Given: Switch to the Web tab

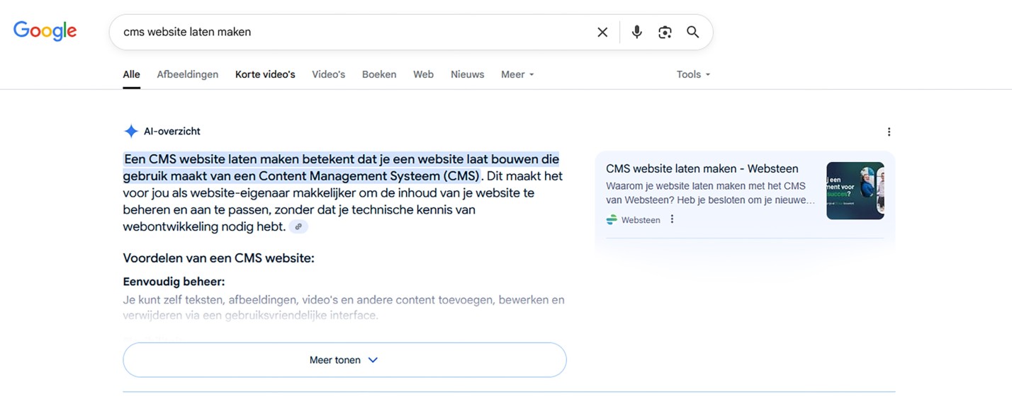Looking at the screenshot, I should tap(424, 74).
